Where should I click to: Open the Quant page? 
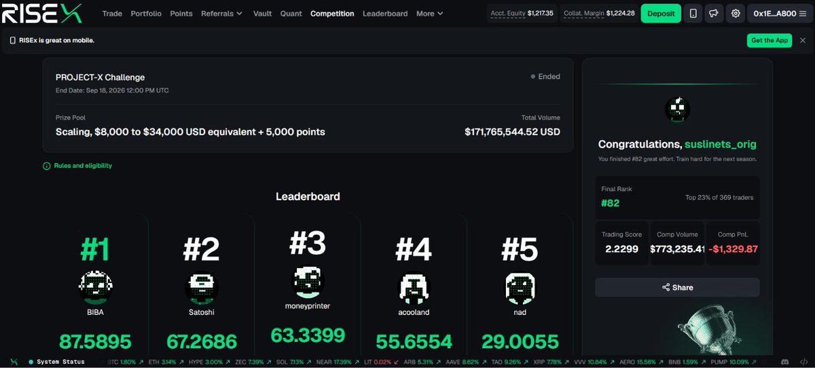(291, 14)
